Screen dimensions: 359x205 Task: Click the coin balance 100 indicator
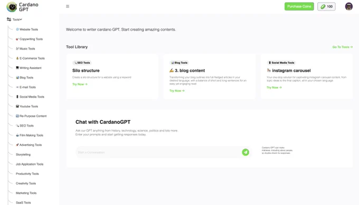pyautogui.click(x=326, y=6)
